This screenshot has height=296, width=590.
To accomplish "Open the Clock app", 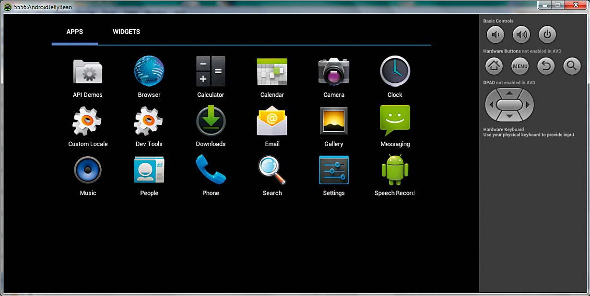I will 395,78.
